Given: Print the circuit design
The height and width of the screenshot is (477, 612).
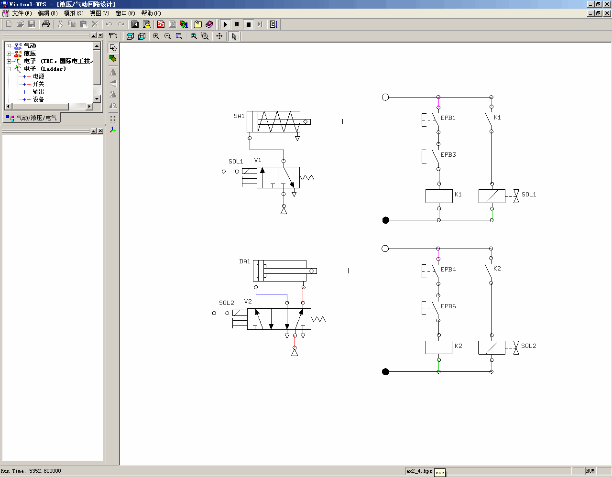Looking at the screenshot, I should click(46, 24).
